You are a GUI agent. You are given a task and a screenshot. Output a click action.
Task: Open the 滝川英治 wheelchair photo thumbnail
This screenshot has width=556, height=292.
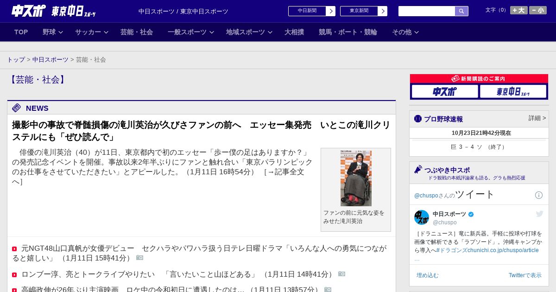coord(356,178)
